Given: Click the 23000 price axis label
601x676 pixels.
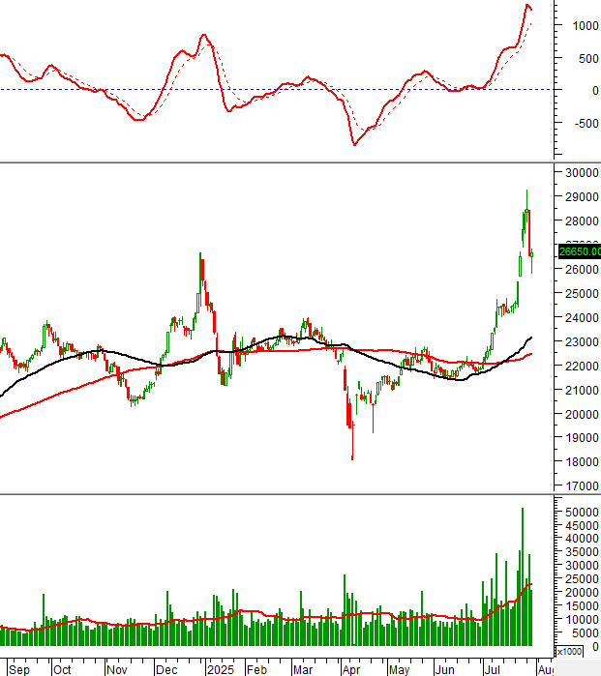Looking at the screenshot, I should click(x=582, y=342).
